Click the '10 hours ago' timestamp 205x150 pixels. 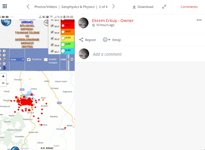(105, 25)
